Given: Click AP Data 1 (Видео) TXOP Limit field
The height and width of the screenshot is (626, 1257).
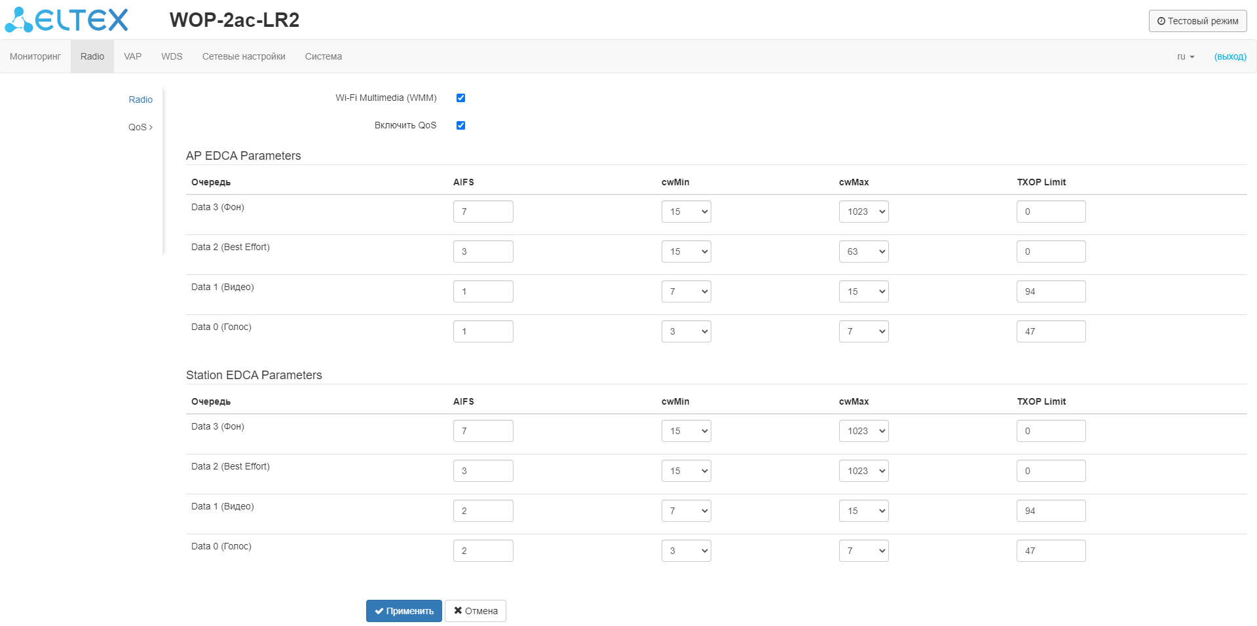Looking at the screenshot, I should (1051, 292).
